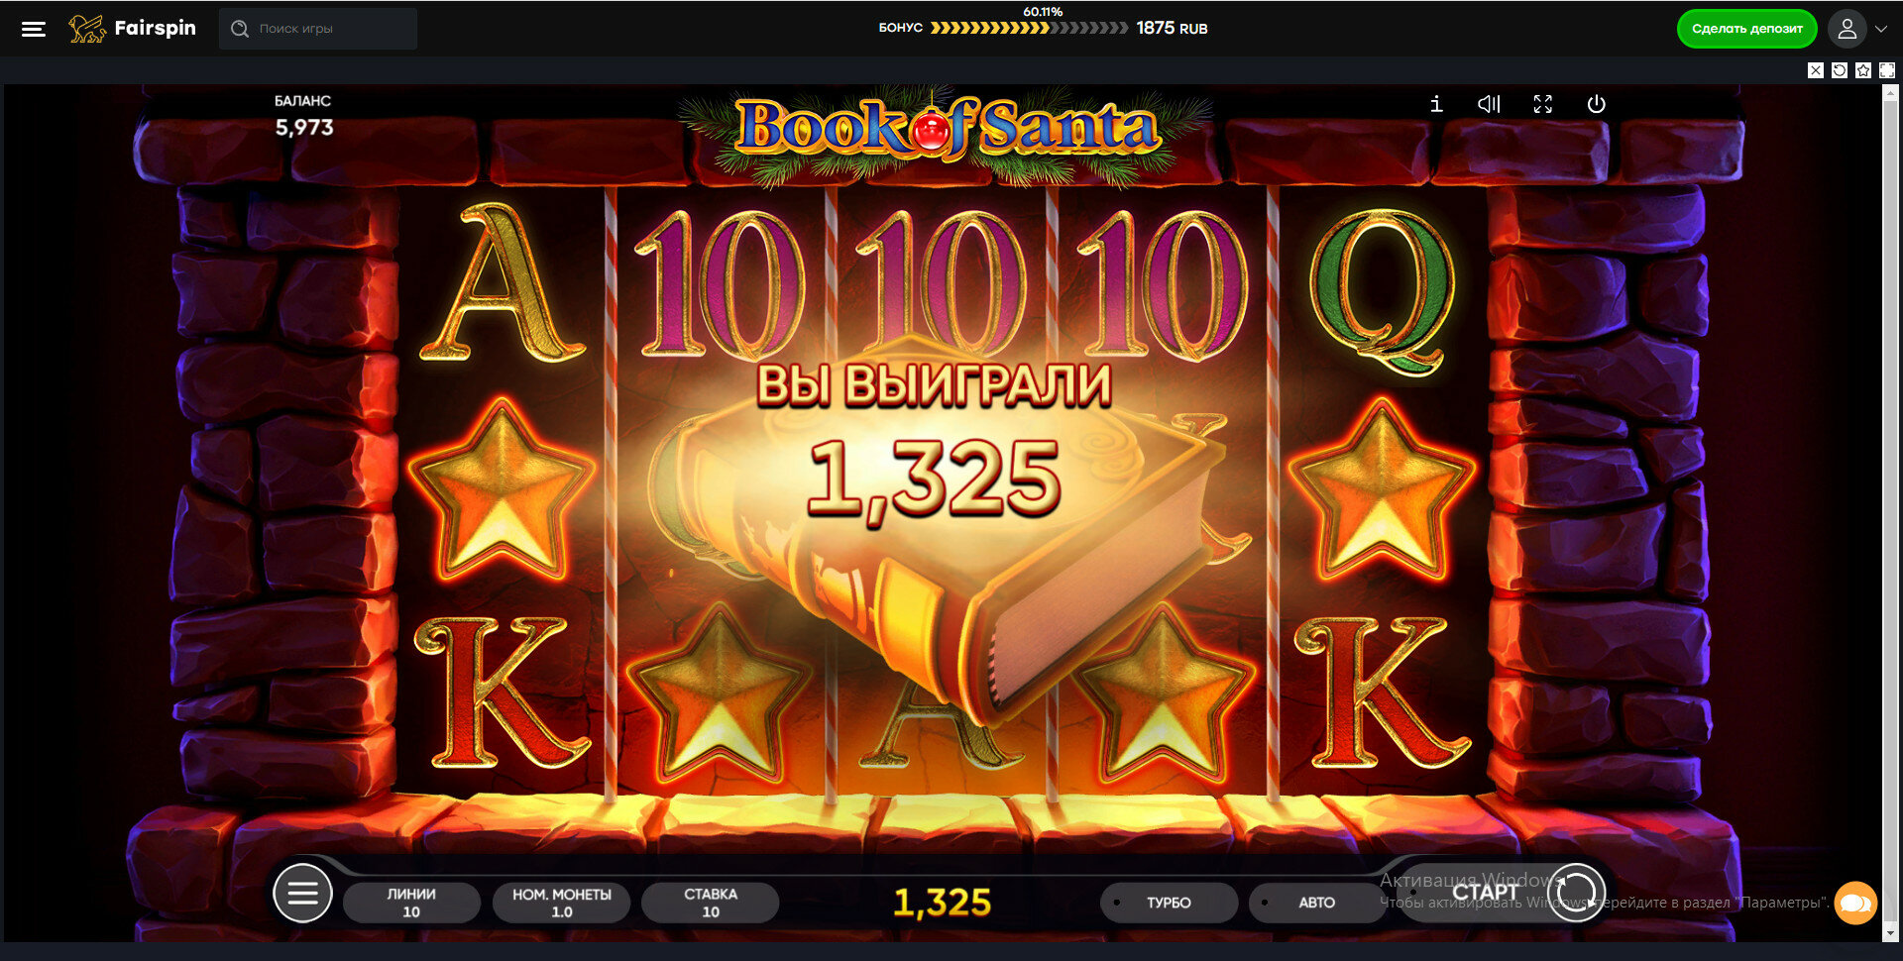The image size is (1903, 961).
Task: Add game to favorites star icon
Action: coord(1863,70)
